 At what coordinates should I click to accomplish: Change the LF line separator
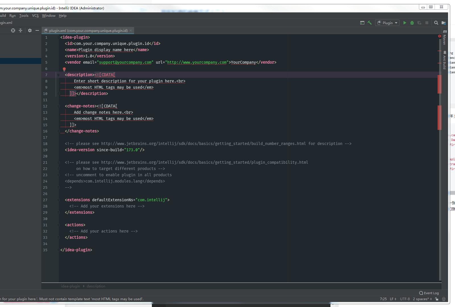pyautogui.click(x=393, y=299)
